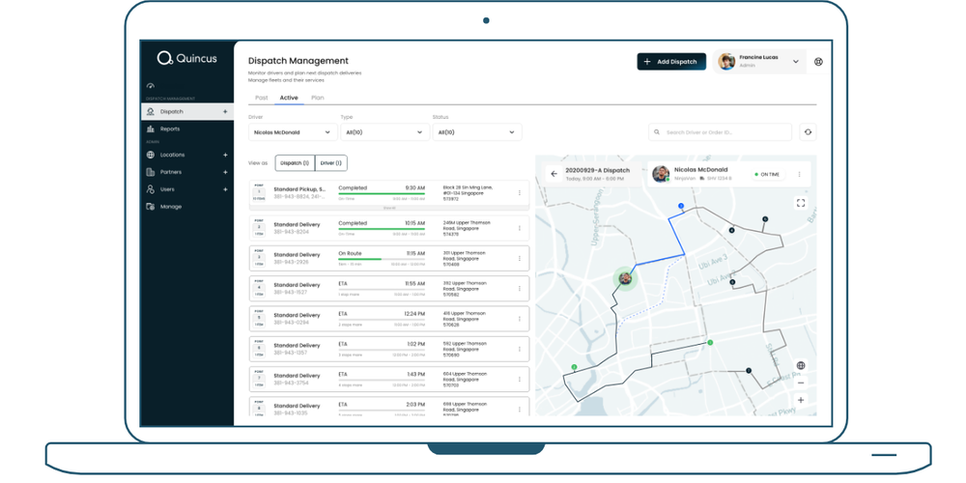Click progress bar of 9:30 AM Completed pickup
This screenshot has height=483, width=966.
[382, 194]
